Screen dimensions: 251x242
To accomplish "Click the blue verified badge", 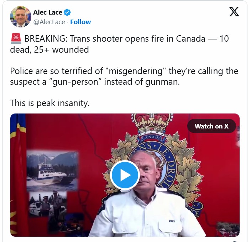I will pos(67,12).
